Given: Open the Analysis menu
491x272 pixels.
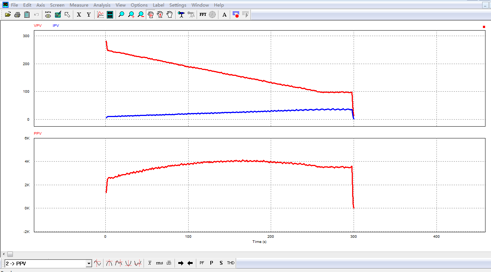Looking at the screenshot, I should coord(102,5).
